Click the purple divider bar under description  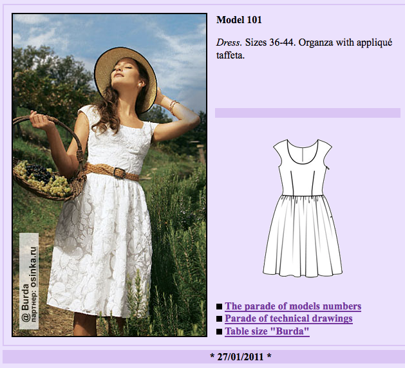308,113
